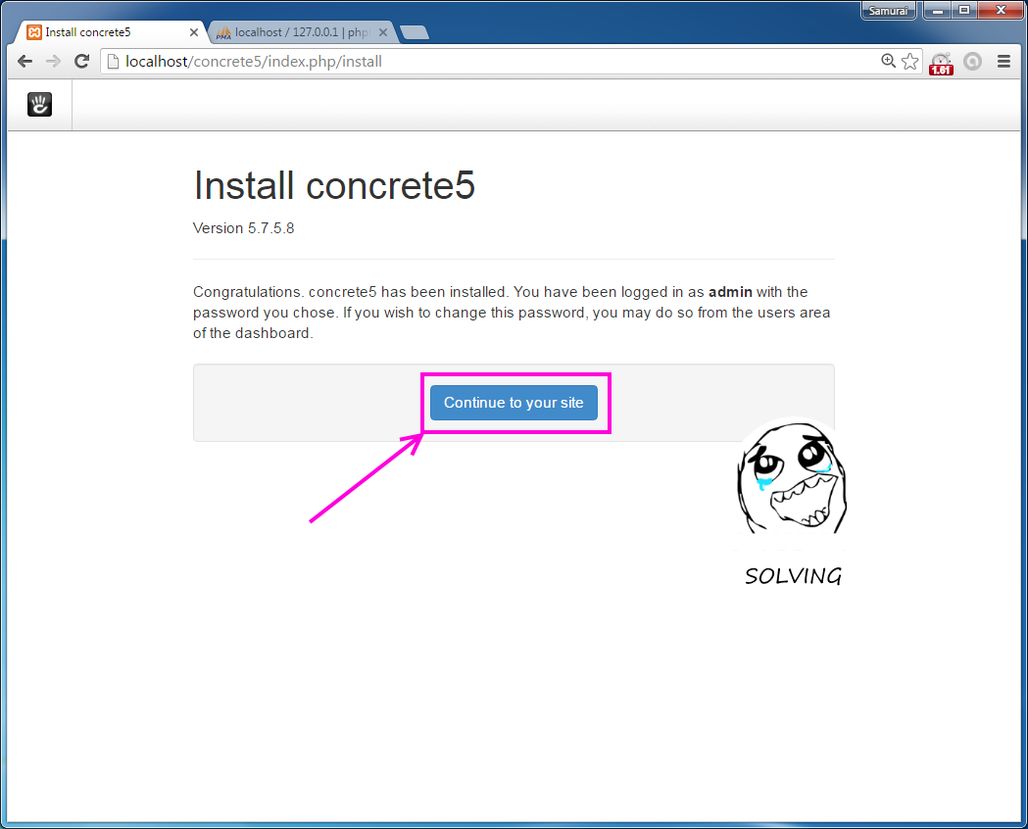Click the Samurai profile button
The width and height of the screenshot is (1028, 829).
(889, 11)
